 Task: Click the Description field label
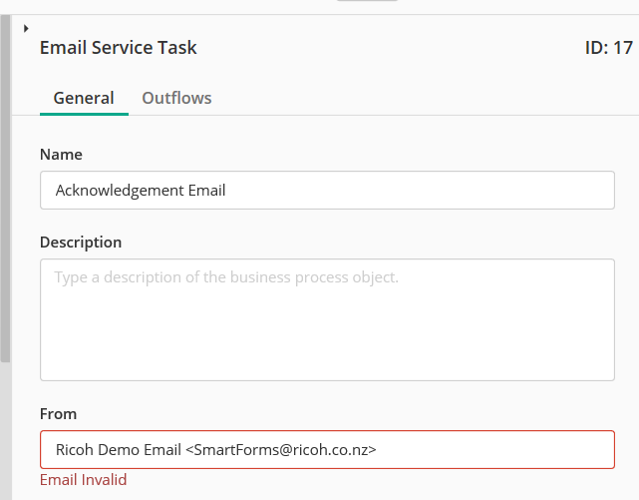[81, 243]
